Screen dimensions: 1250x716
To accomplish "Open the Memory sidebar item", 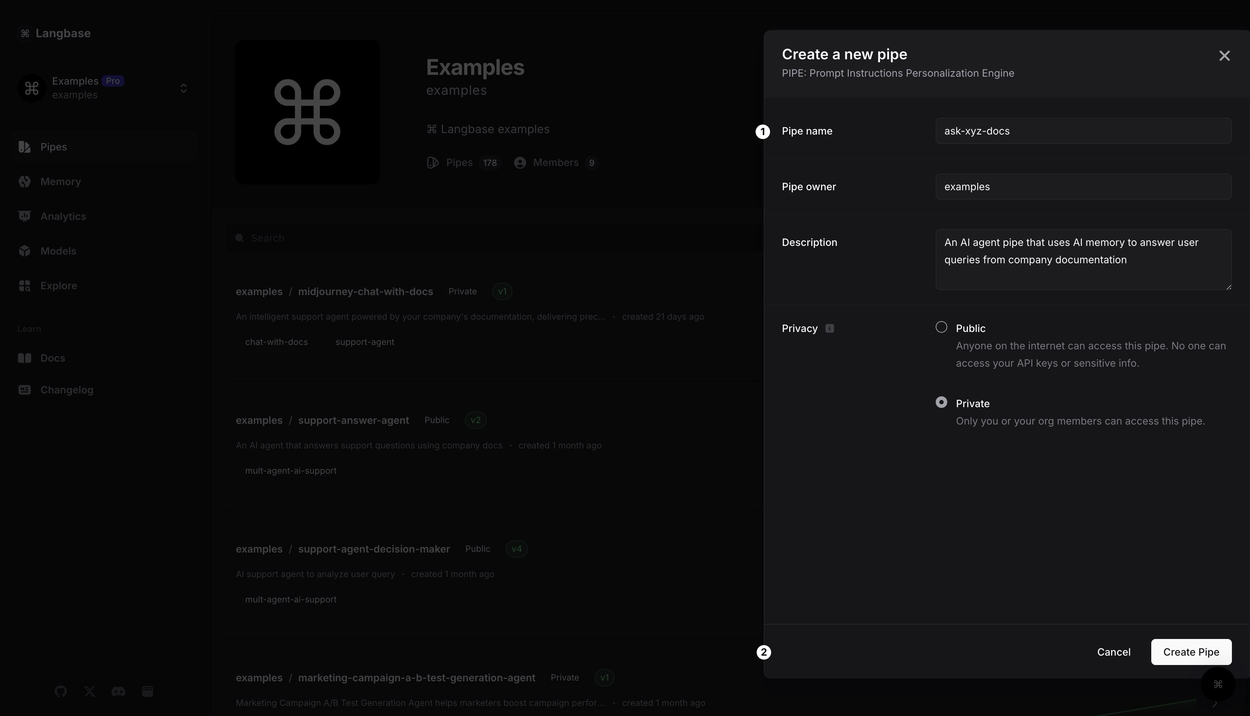I will pos(60,182).
